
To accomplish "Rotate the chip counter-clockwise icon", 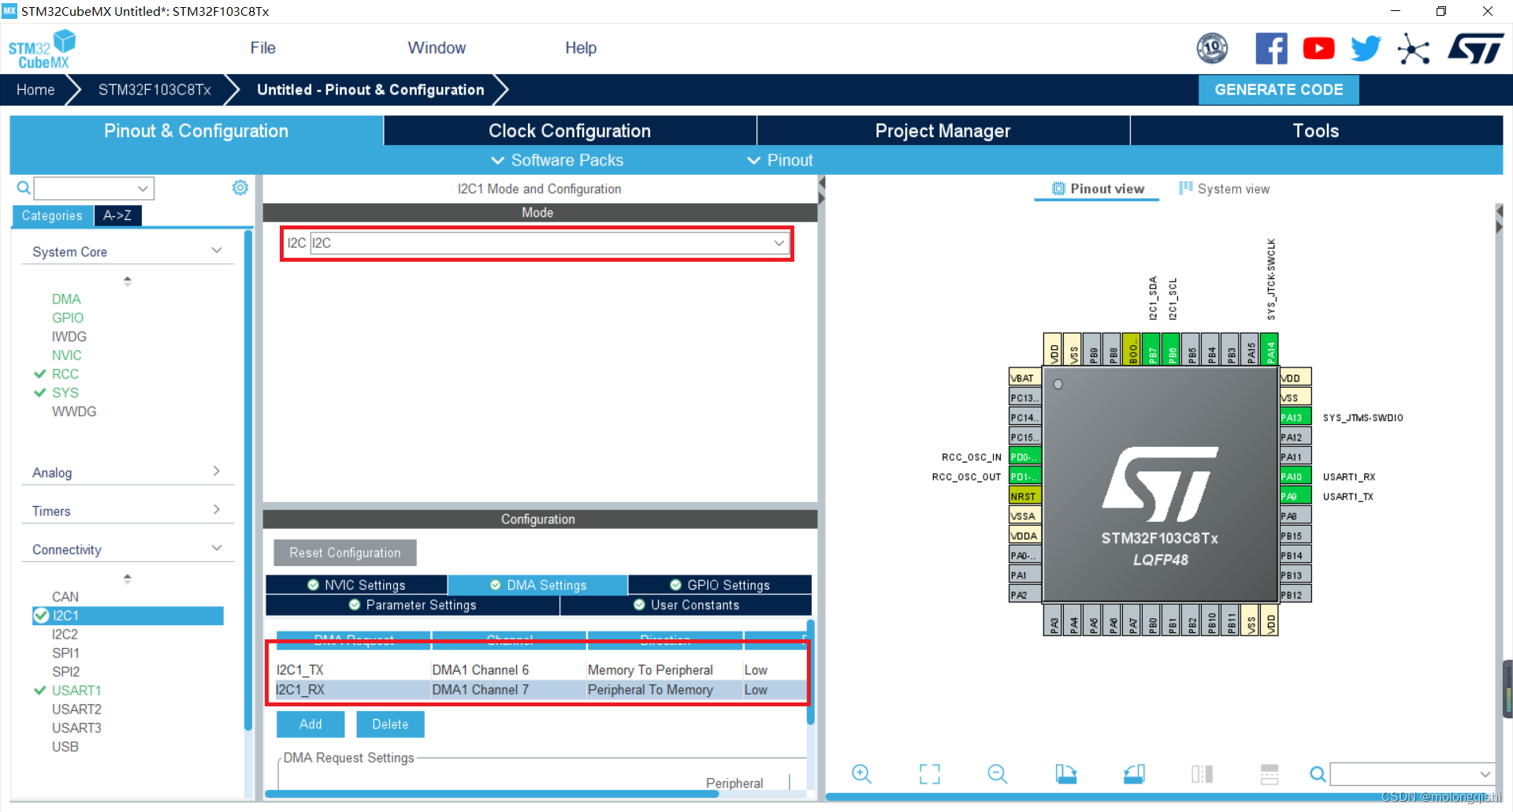I will tap(1134, 774).
